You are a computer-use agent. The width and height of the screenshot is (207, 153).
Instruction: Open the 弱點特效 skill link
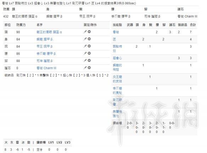[x=117, y=49]
